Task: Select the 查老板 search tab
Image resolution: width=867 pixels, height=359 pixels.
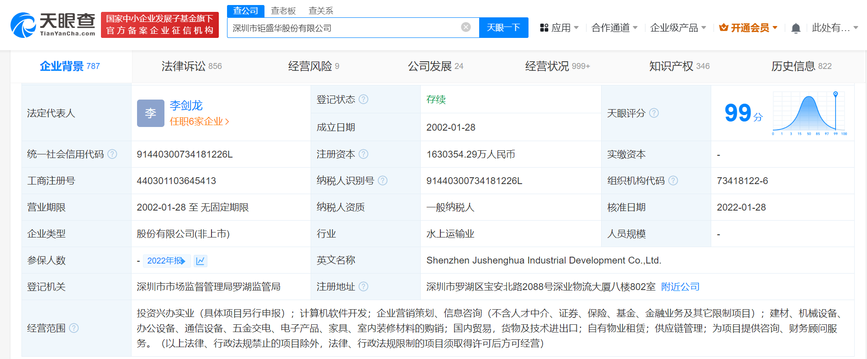Action: 283,11
